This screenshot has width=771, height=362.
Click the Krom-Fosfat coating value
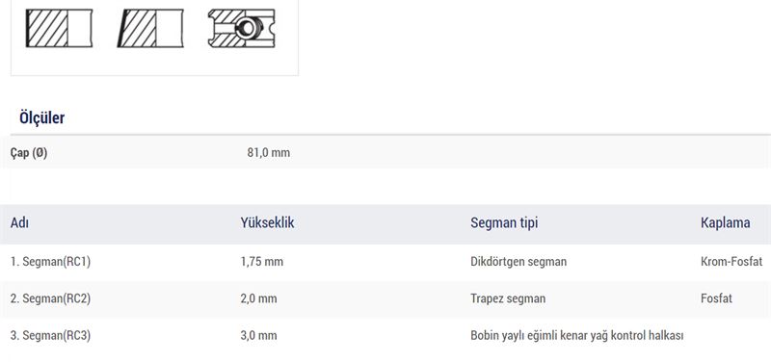731,262
